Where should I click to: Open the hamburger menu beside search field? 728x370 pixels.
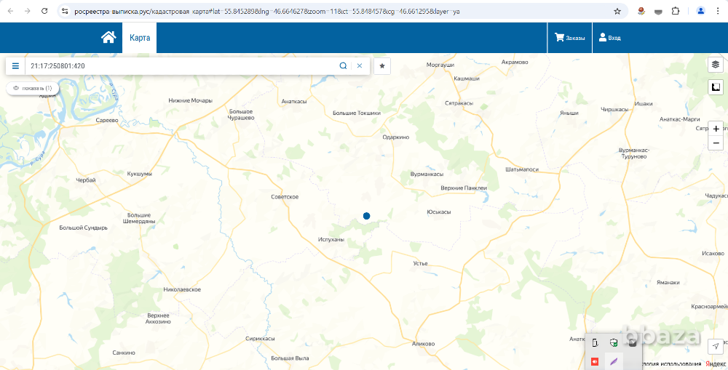point(15,65)
